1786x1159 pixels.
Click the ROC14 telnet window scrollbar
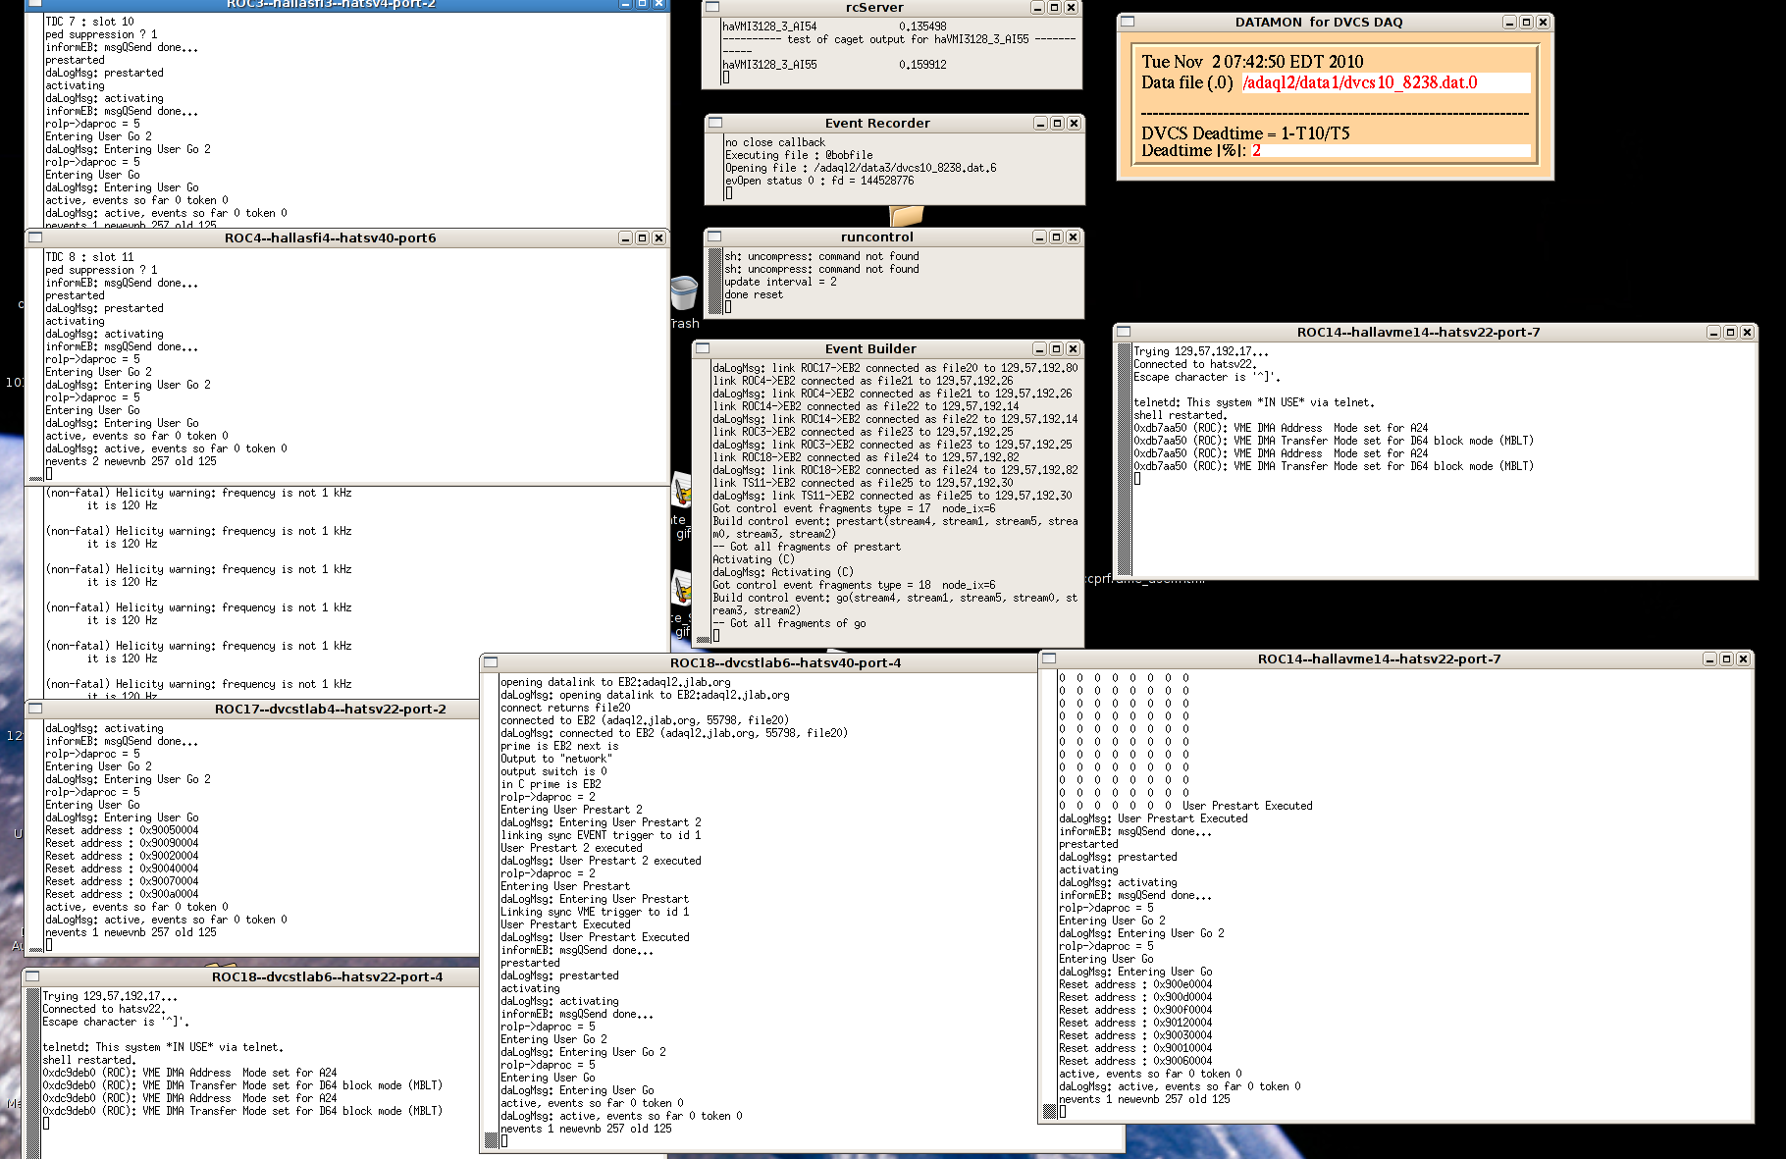click(1125, 458)
